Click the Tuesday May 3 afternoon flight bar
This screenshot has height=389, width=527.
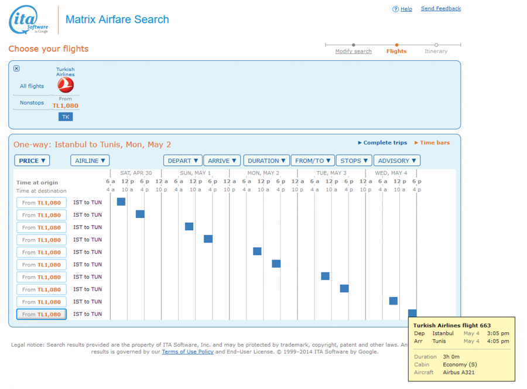[344, 288]
